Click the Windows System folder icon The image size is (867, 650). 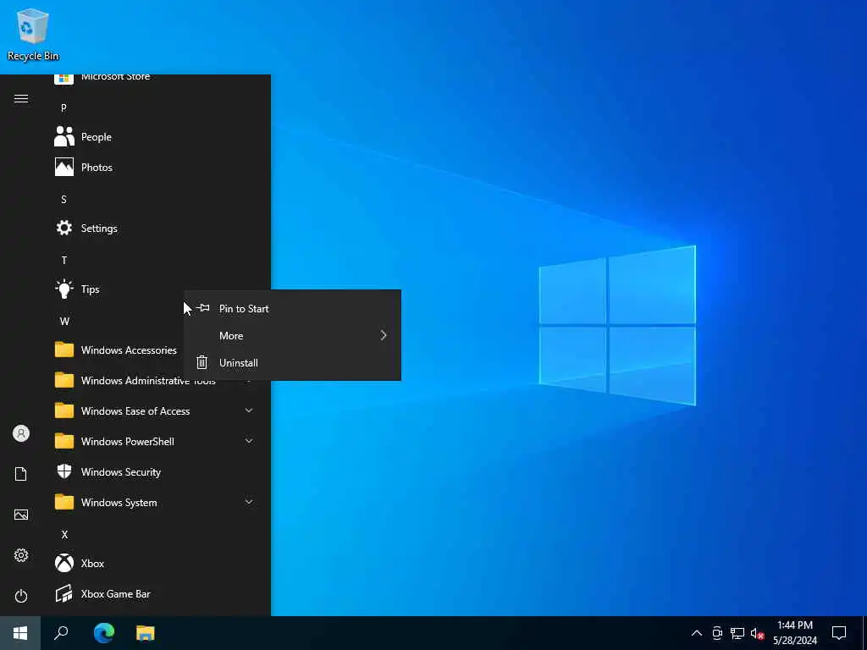pyautogui.click(x=64, y=502)
